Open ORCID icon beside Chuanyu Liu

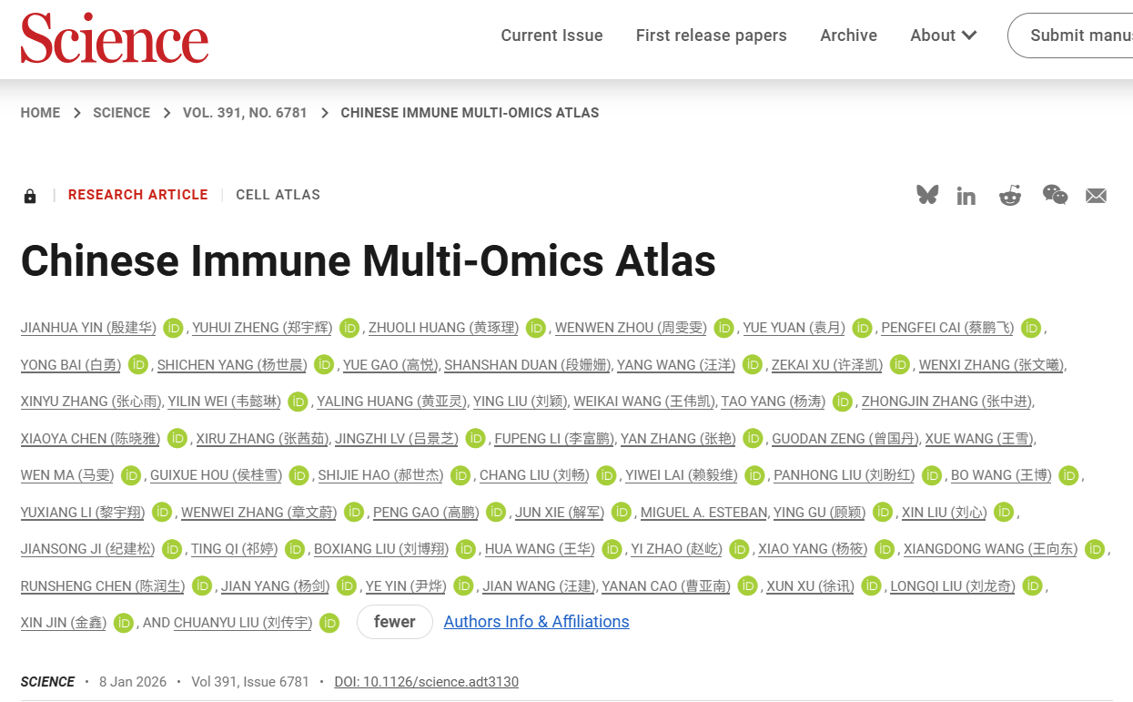329,623
